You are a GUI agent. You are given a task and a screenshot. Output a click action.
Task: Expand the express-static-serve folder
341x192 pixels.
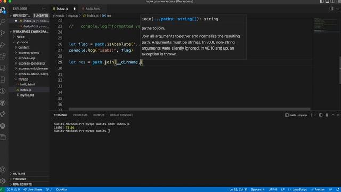coord(29,74)
